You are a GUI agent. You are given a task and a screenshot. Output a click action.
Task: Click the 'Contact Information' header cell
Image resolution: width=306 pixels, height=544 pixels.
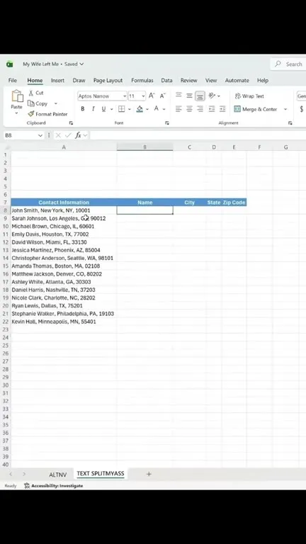click(x=64, y=203)
